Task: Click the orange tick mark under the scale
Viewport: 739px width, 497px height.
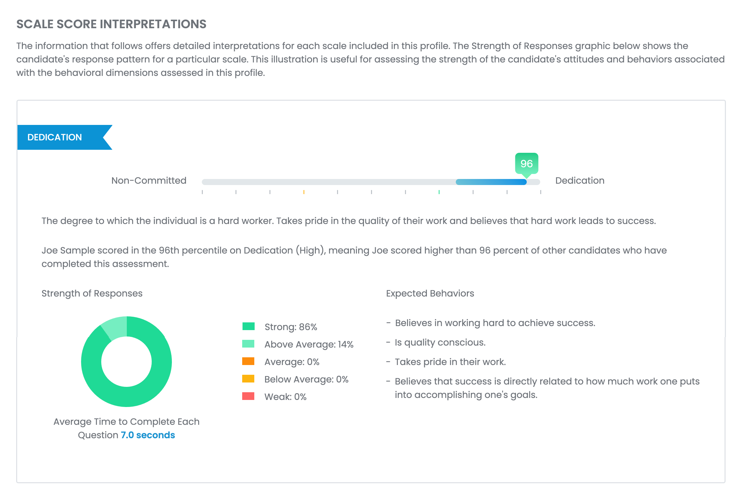Action: [x=304, y=192]
